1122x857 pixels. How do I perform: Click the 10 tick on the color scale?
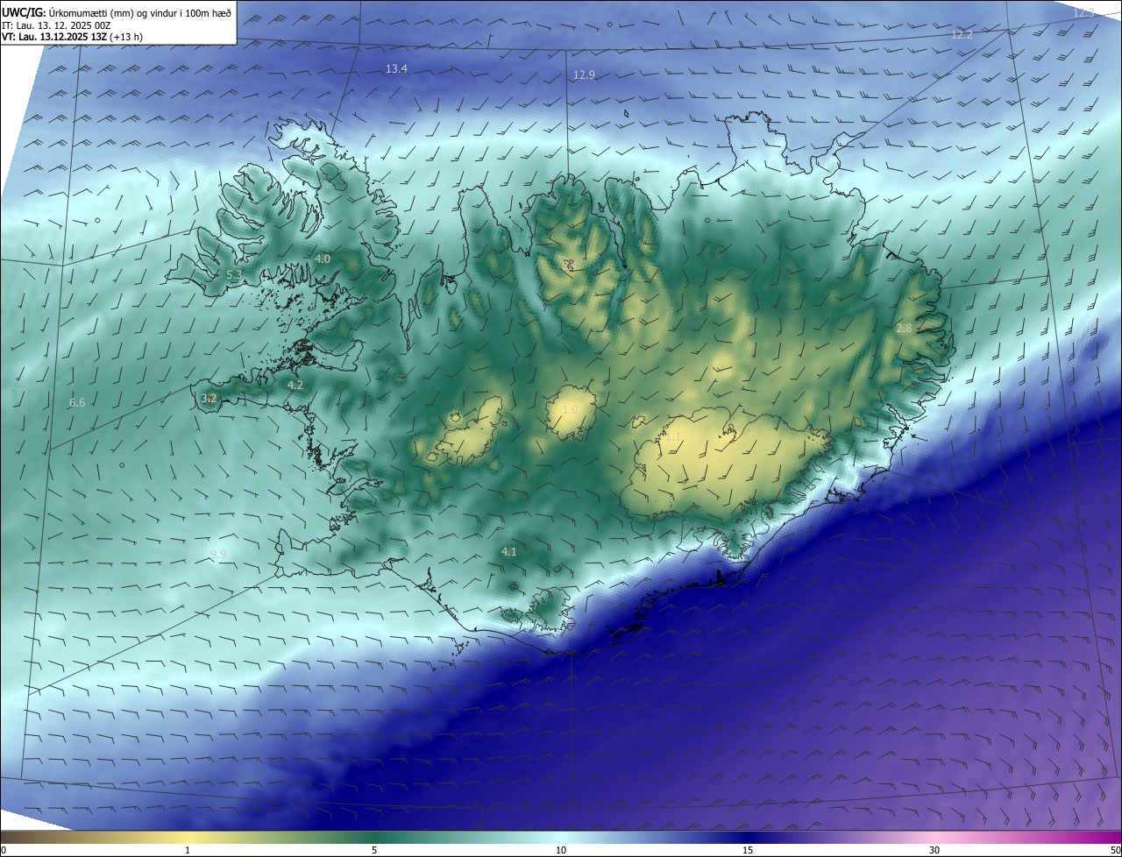pyautogui.click(x=561, y=851)
